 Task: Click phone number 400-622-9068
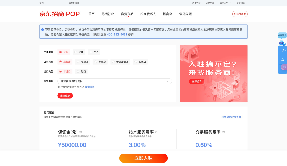(x=117, y=35)
